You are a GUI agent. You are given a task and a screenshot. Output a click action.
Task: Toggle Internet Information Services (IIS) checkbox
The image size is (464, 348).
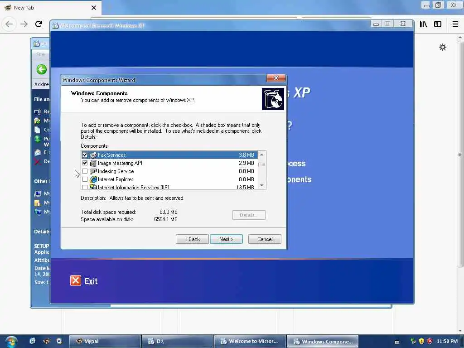[x=85, y=187]
